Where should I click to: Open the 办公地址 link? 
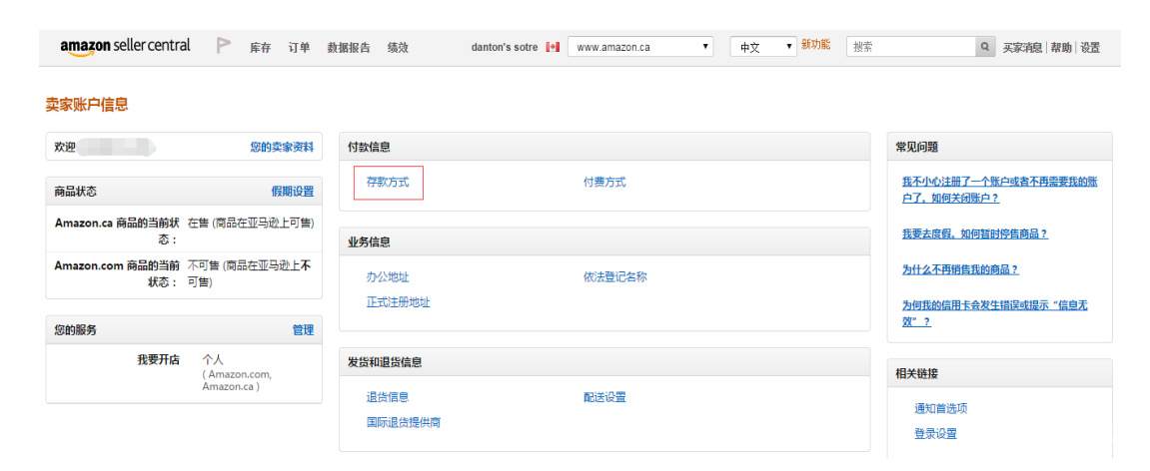point(388,276)
